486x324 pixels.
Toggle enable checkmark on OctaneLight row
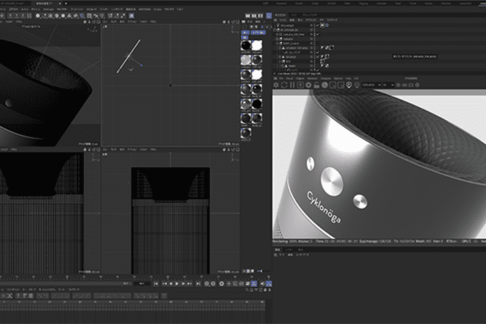[x=317, y=26]
